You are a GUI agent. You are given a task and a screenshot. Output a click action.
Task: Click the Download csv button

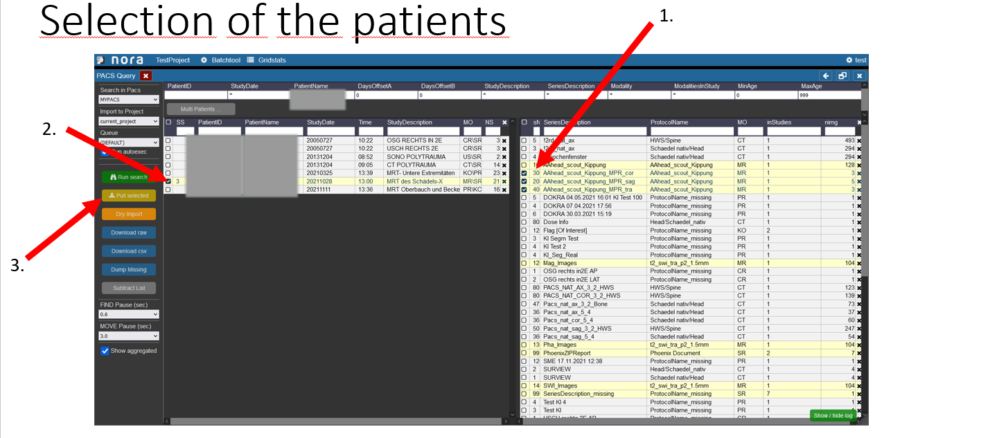(129, 251)
